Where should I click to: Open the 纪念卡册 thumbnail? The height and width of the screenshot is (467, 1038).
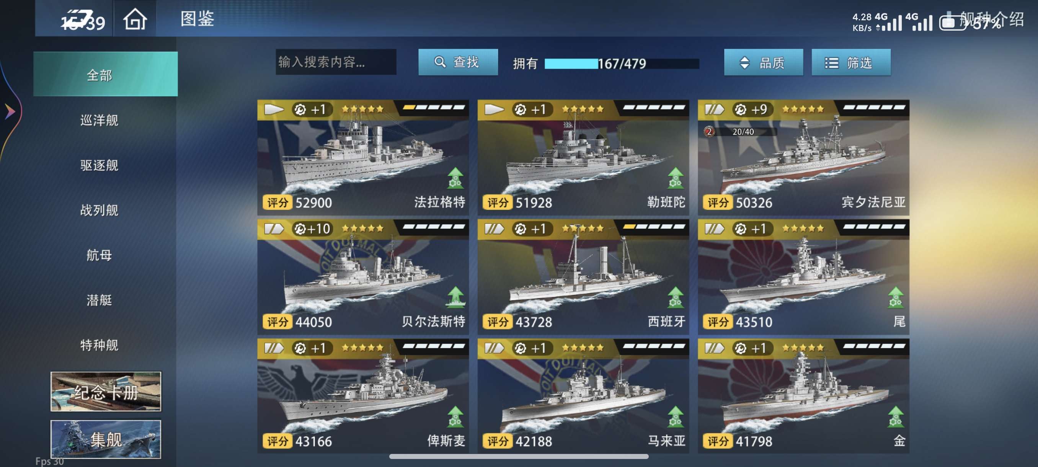click(106, 392)
